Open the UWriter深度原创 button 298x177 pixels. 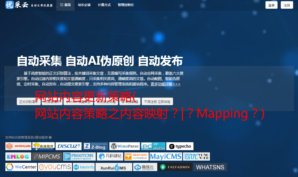[78, 102]
